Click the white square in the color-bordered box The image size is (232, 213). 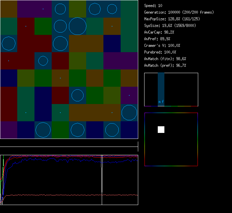coord(161,130)
